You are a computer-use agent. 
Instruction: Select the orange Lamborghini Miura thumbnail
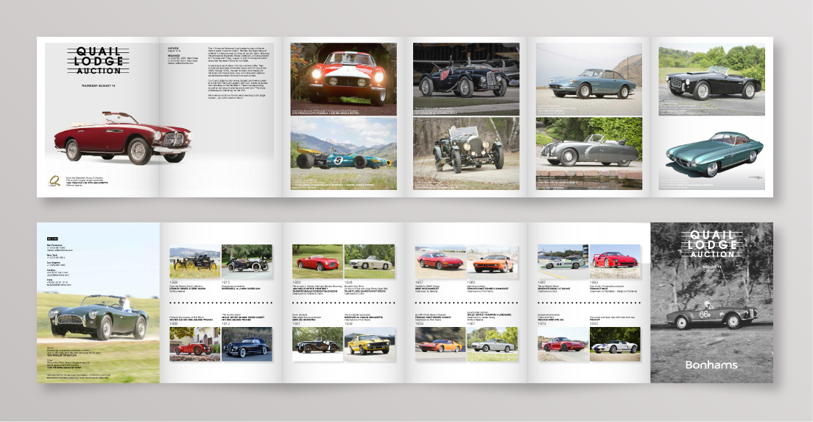pyautogui.click(x=440, y=344)
